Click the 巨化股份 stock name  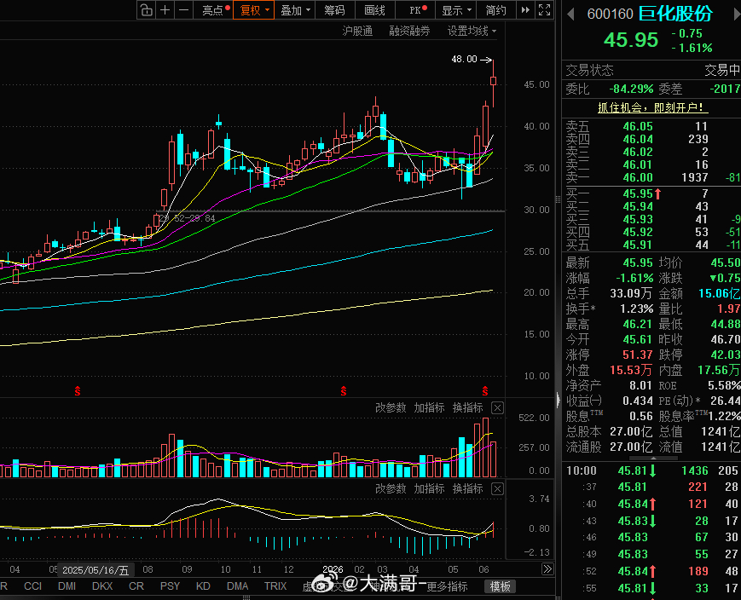coord(675,14)
